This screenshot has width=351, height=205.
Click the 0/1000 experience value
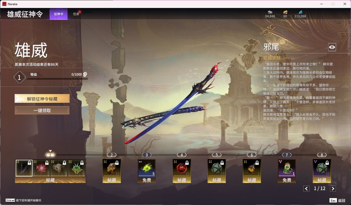point(76,74)
